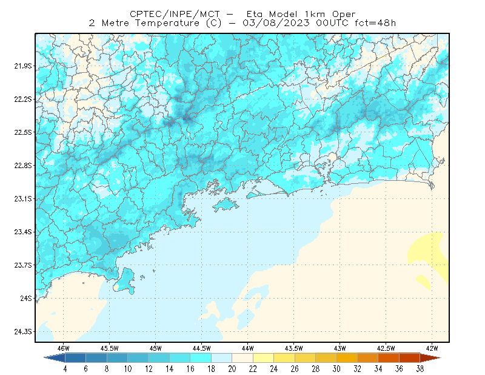Click the 21.9S latitude axis label
The height and width of the screenshot is (375, 485).
[x=23, y=66]
